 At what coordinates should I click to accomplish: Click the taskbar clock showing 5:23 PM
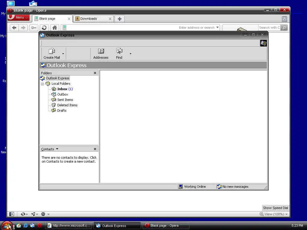[297, 226]
